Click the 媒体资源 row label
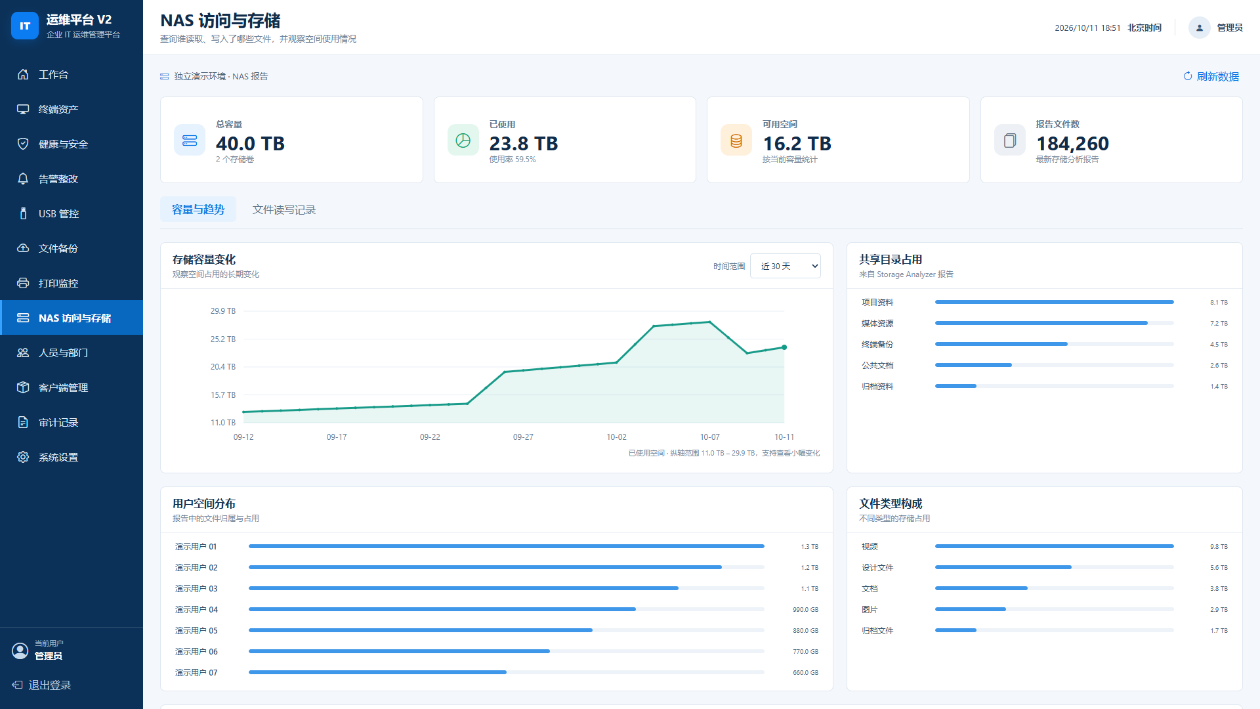 877,323
